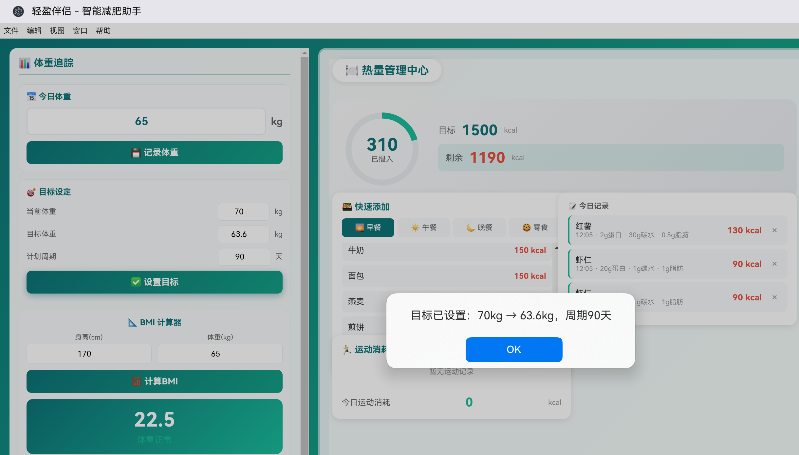Click the calendar icon next to 今日体重
Viewport: 799px width, 455px height.
(31, 96)
